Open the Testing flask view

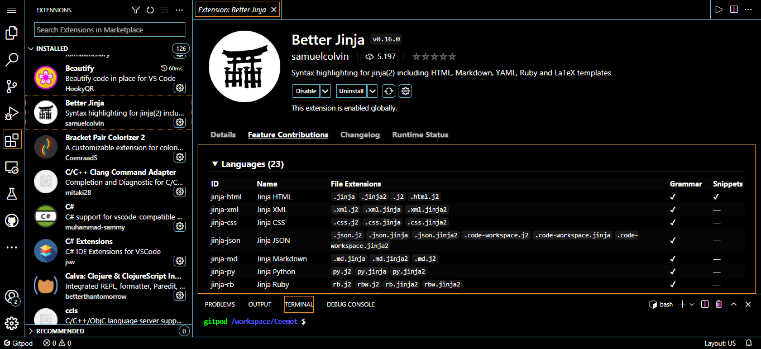(12, 193)
